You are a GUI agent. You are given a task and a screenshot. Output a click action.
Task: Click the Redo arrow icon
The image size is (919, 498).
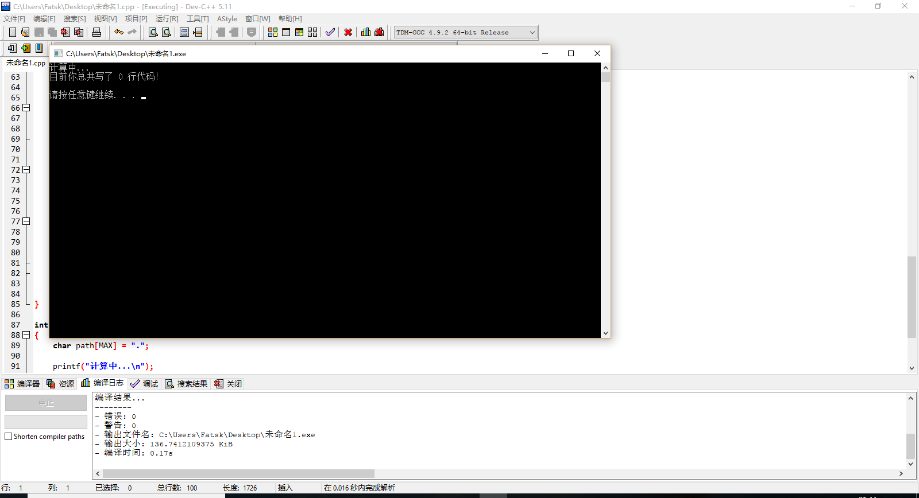[x=132, y=32]
